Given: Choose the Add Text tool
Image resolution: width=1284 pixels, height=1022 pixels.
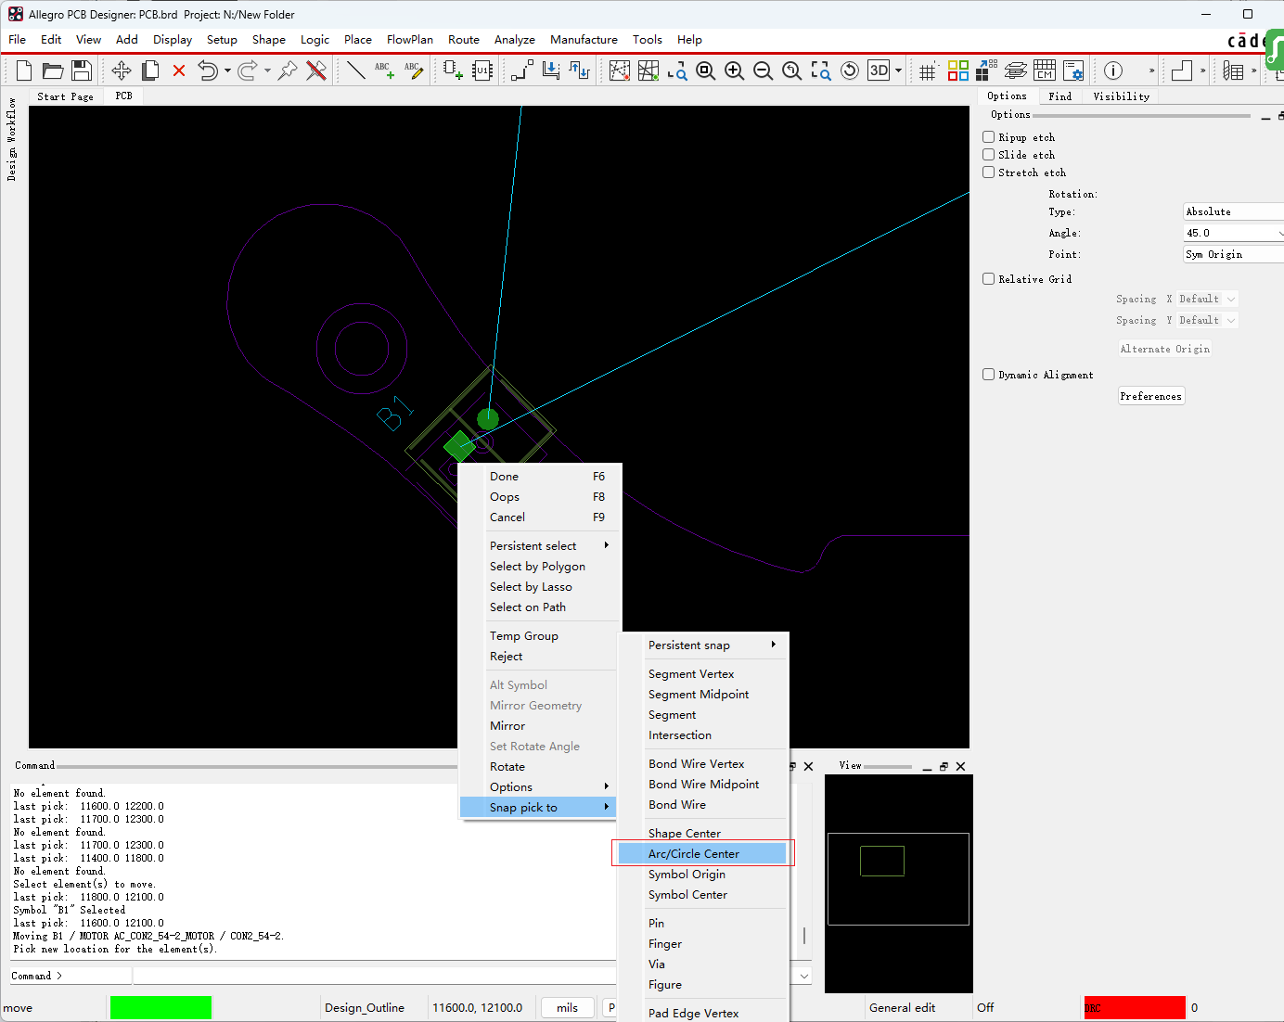Looking at the screenshot, I should tap(384, 70).
